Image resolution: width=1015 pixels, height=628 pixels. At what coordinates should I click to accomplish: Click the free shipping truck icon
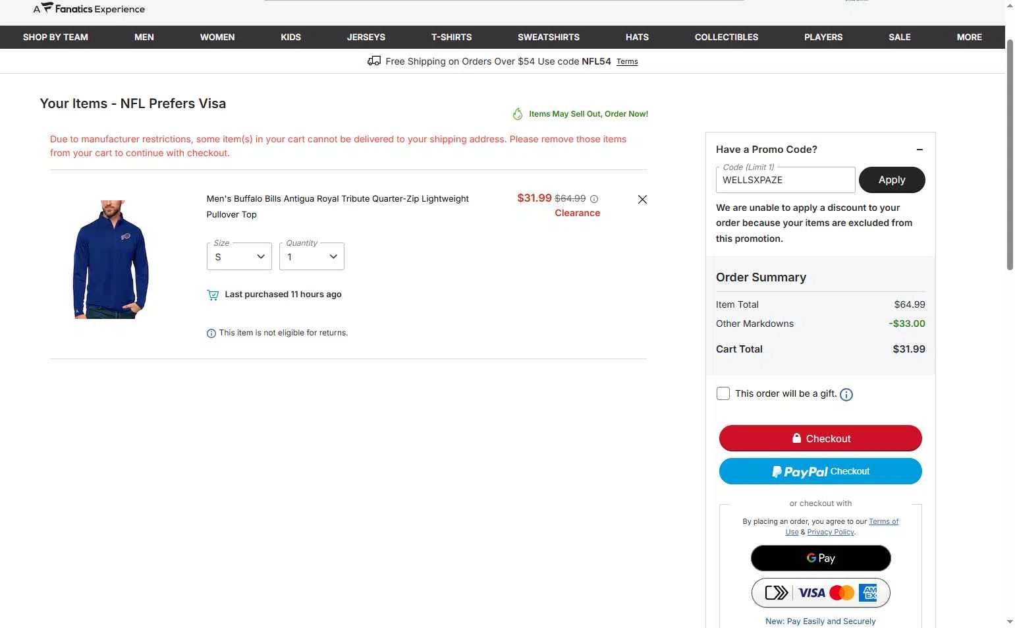coord(374,61)
